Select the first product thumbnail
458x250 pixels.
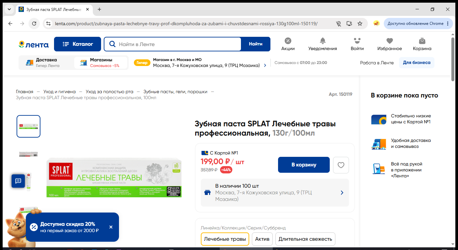tap(29, 126)
